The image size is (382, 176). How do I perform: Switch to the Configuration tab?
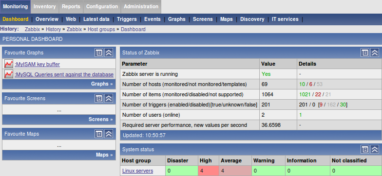(102, 7)
